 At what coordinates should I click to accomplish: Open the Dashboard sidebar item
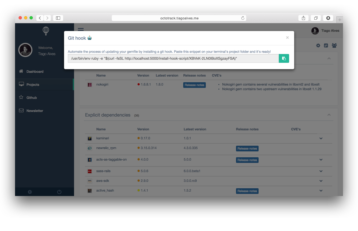click(45, 72)
